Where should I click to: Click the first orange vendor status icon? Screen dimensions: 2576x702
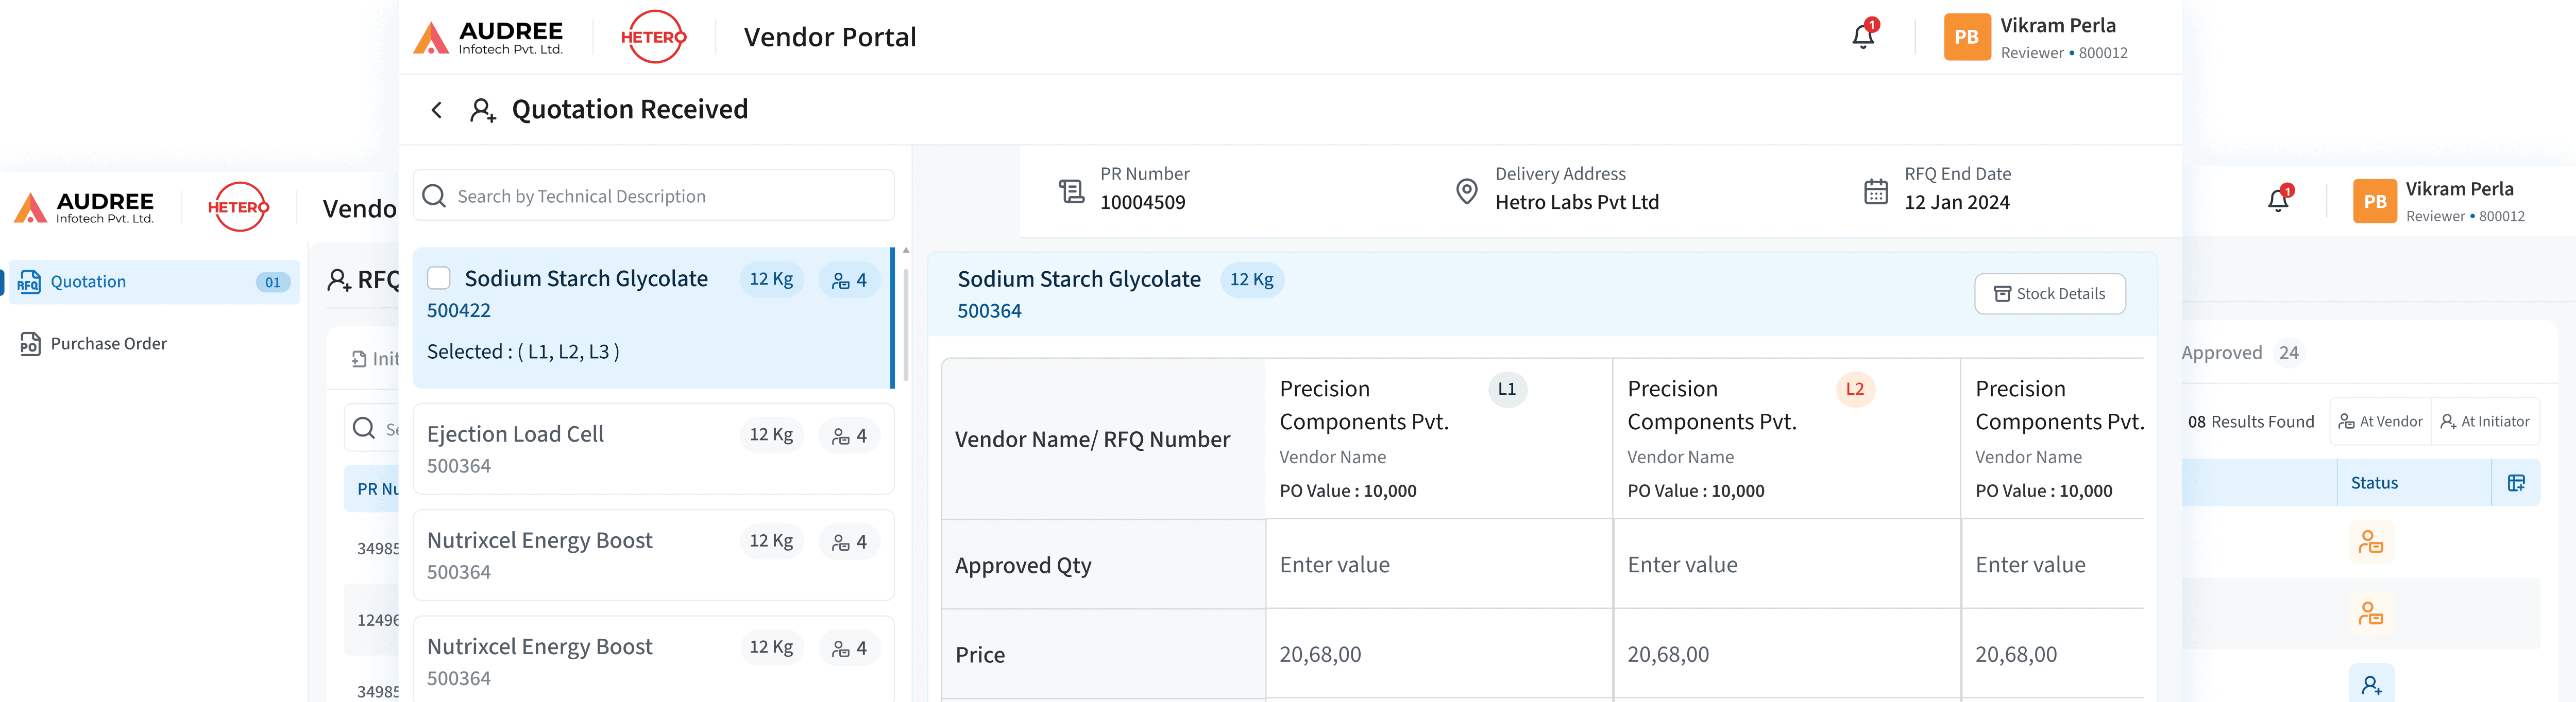[2370, 542]
